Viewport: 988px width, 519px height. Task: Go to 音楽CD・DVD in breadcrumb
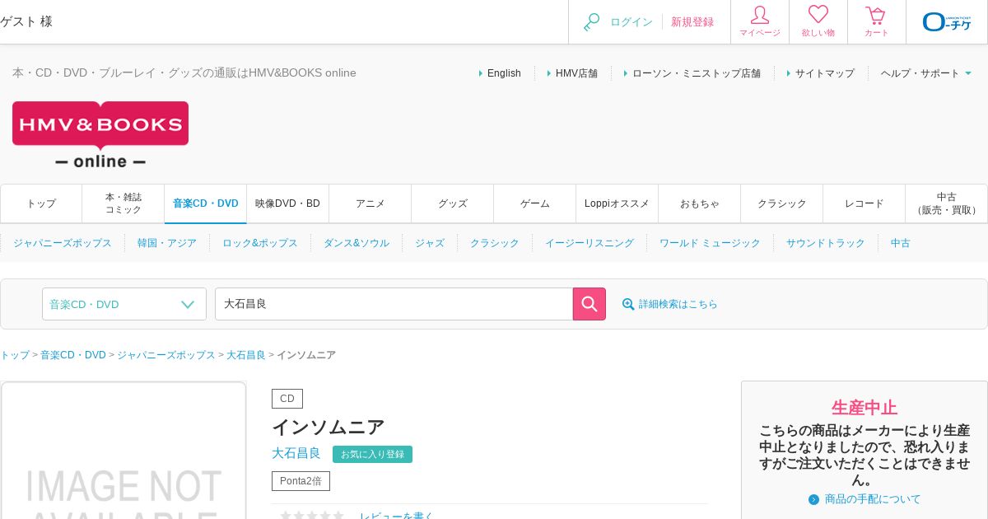73,355
